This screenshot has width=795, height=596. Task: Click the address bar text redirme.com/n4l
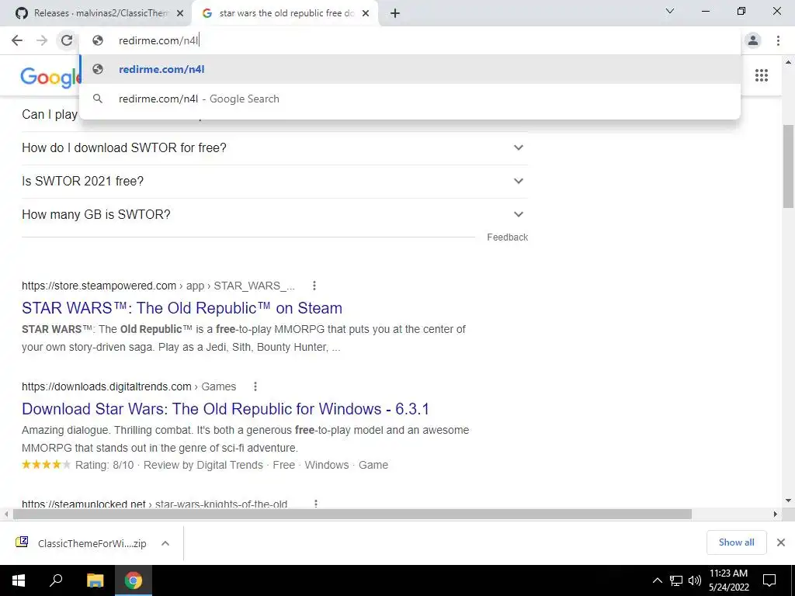click(x=158, y=40)
